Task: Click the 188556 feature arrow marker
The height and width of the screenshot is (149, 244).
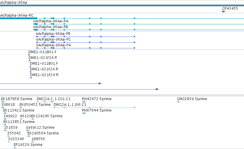Action: point(32,142)
